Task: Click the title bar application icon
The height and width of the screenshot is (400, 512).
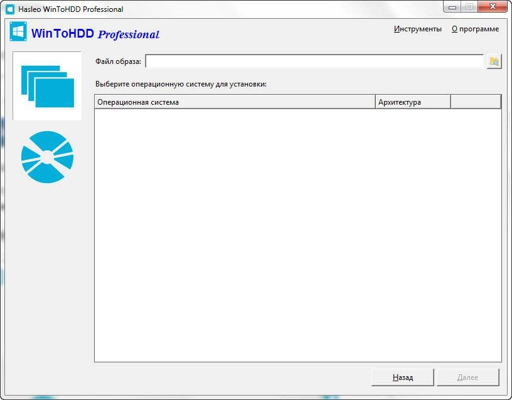Action: coord(10,9)
